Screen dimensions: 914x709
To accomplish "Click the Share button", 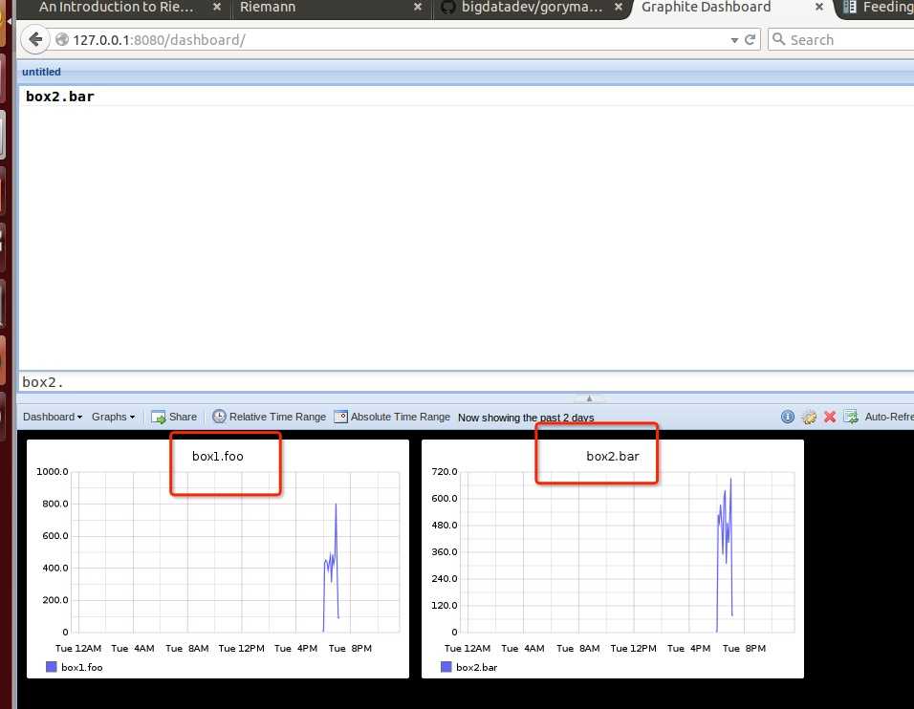I will coord(174,418).
